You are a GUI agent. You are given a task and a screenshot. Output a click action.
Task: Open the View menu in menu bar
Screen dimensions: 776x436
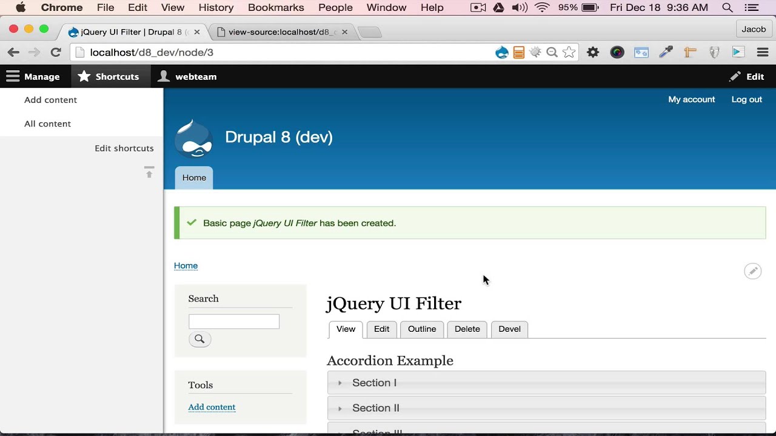click(173, 8)
